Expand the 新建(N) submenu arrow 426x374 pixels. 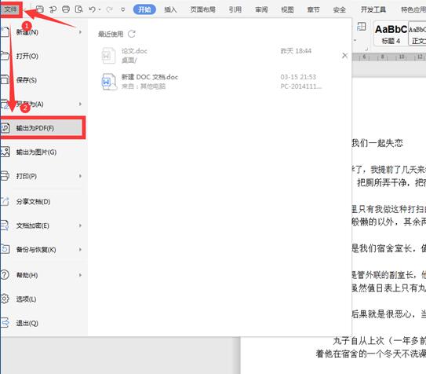tap(80, 32)
